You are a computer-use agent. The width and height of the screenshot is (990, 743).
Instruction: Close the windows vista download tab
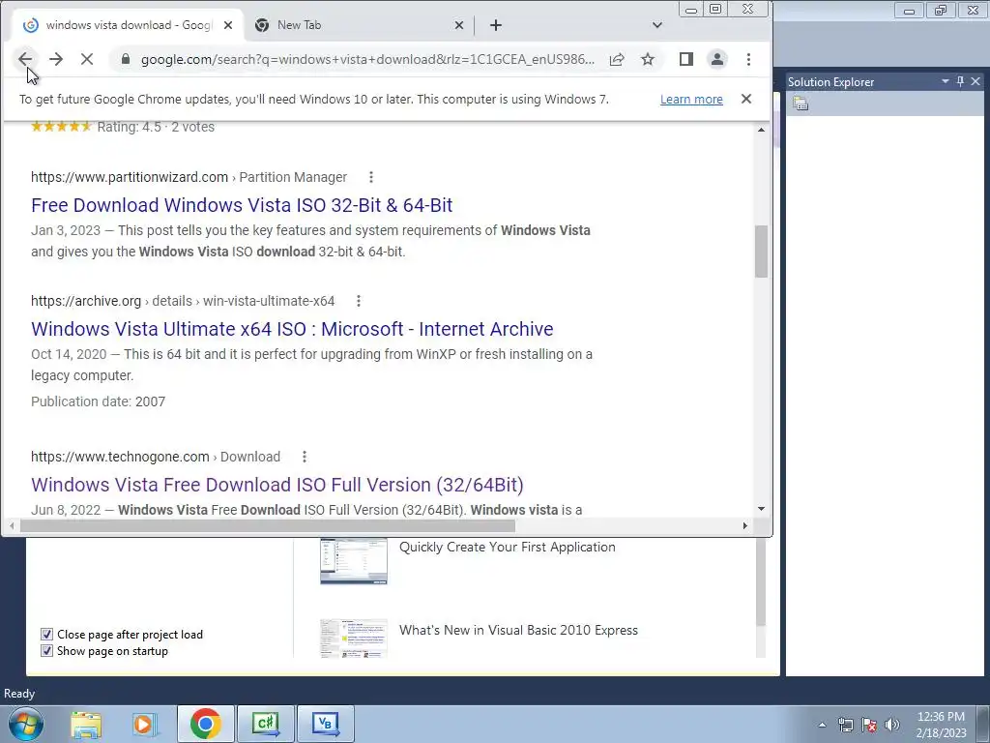coord(228,25)
